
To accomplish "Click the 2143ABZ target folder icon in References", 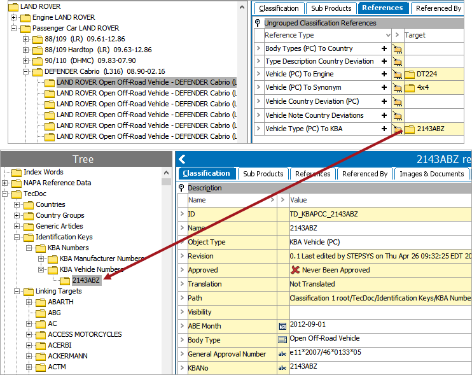I will point(410,129).
